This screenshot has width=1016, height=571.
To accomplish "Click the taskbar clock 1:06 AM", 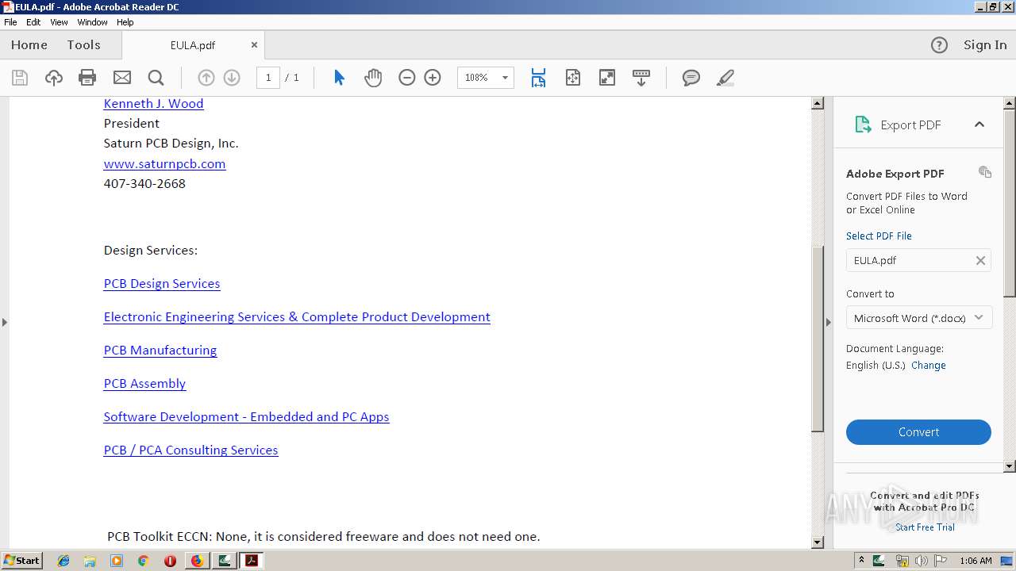I will pos(976,561).
